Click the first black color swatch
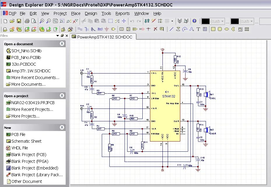The height and width of the screenshot is (187, 271). (205, 21)
